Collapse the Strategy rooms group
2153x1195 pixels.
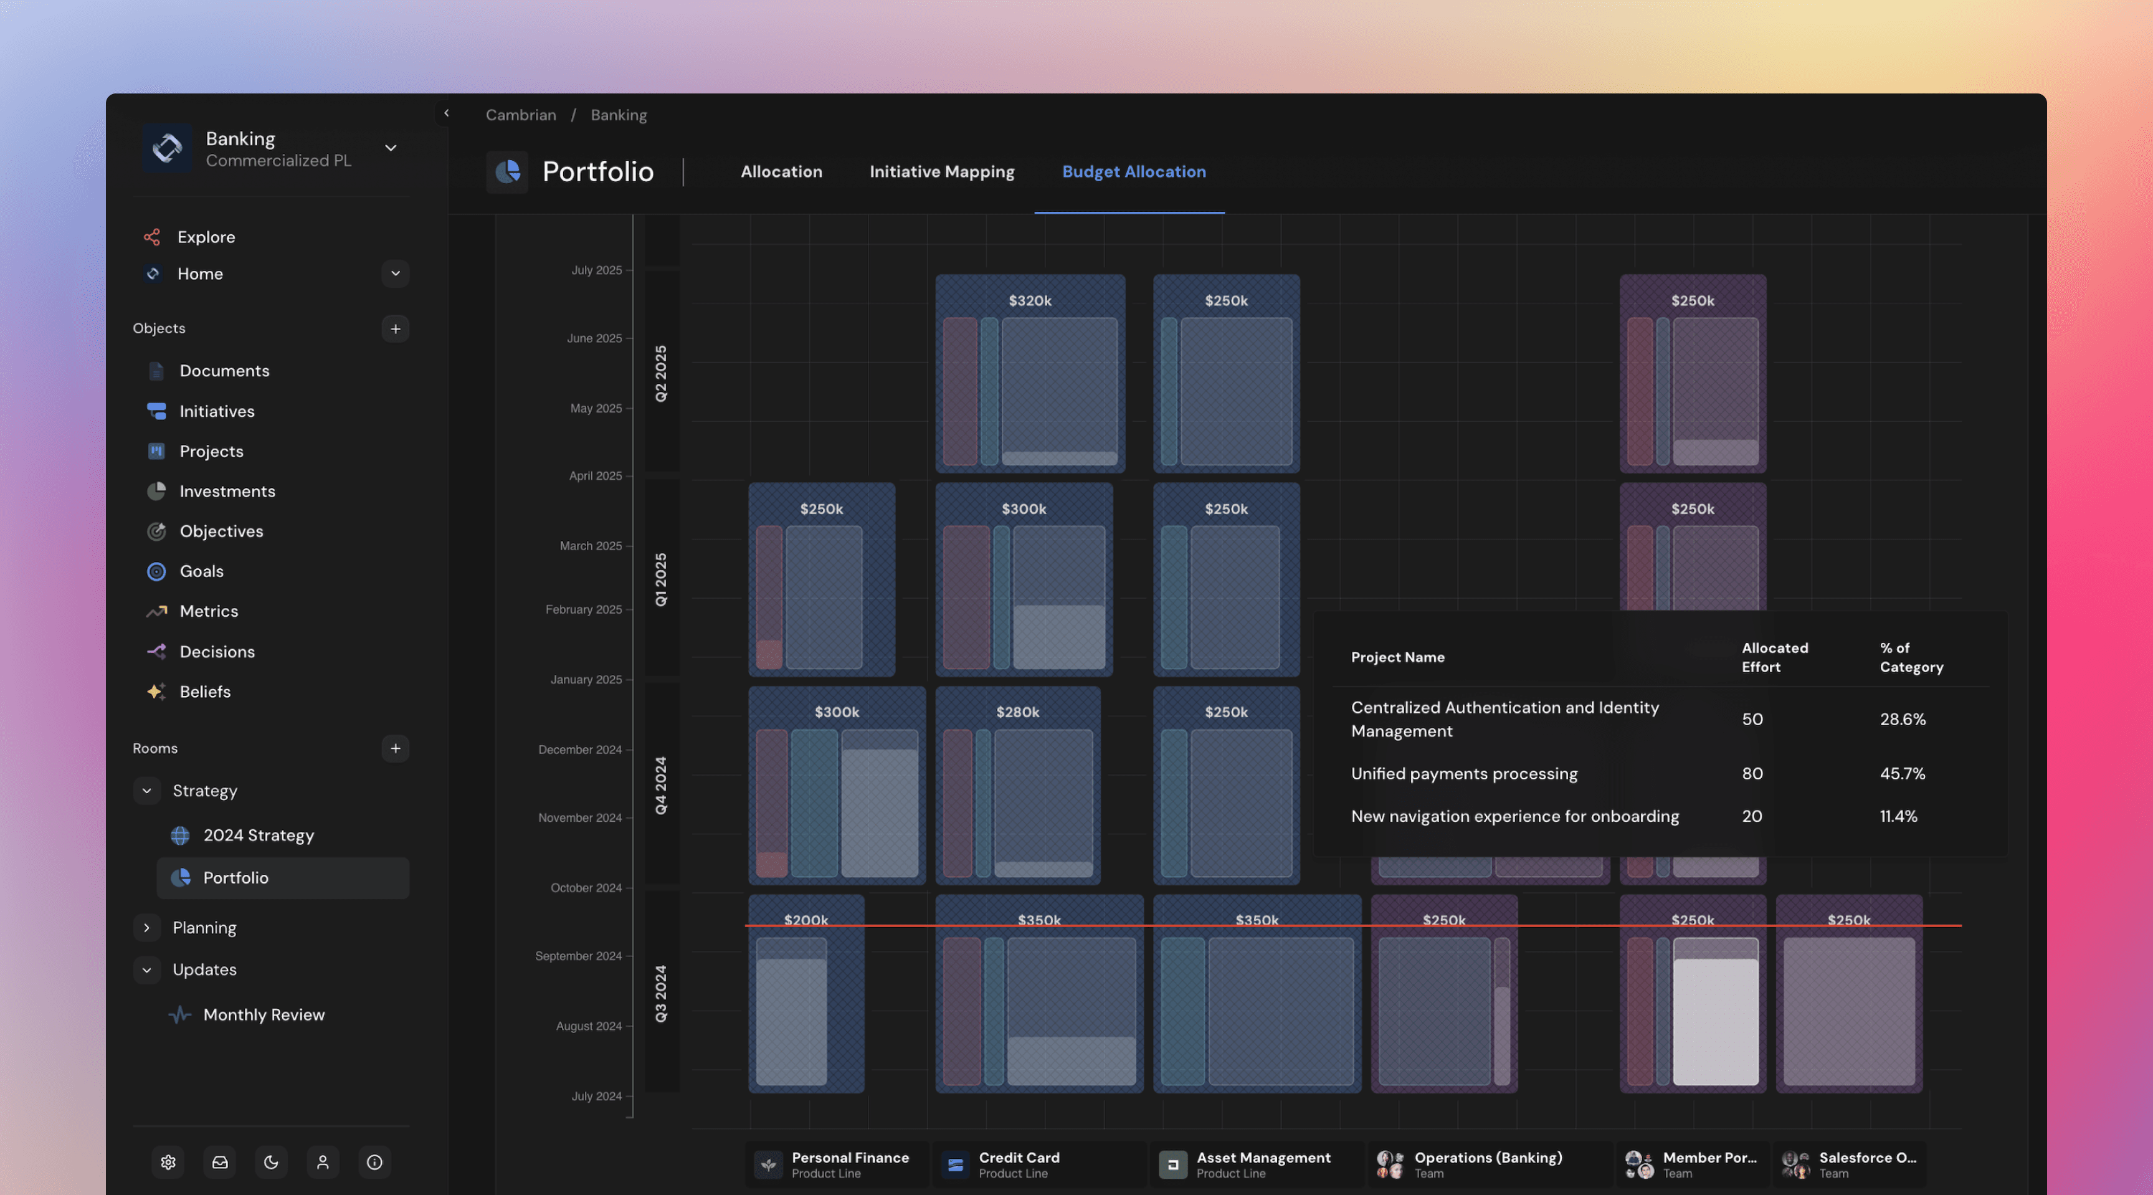click(x=147, y=791)
